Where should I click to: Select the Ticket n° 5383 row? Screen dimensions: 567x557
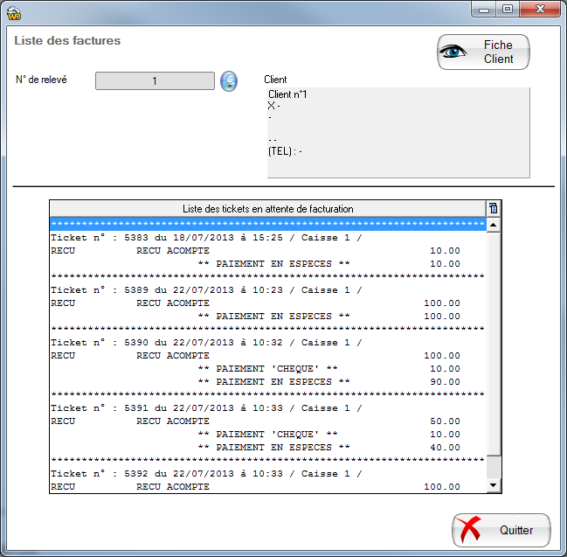coord(206,238)
